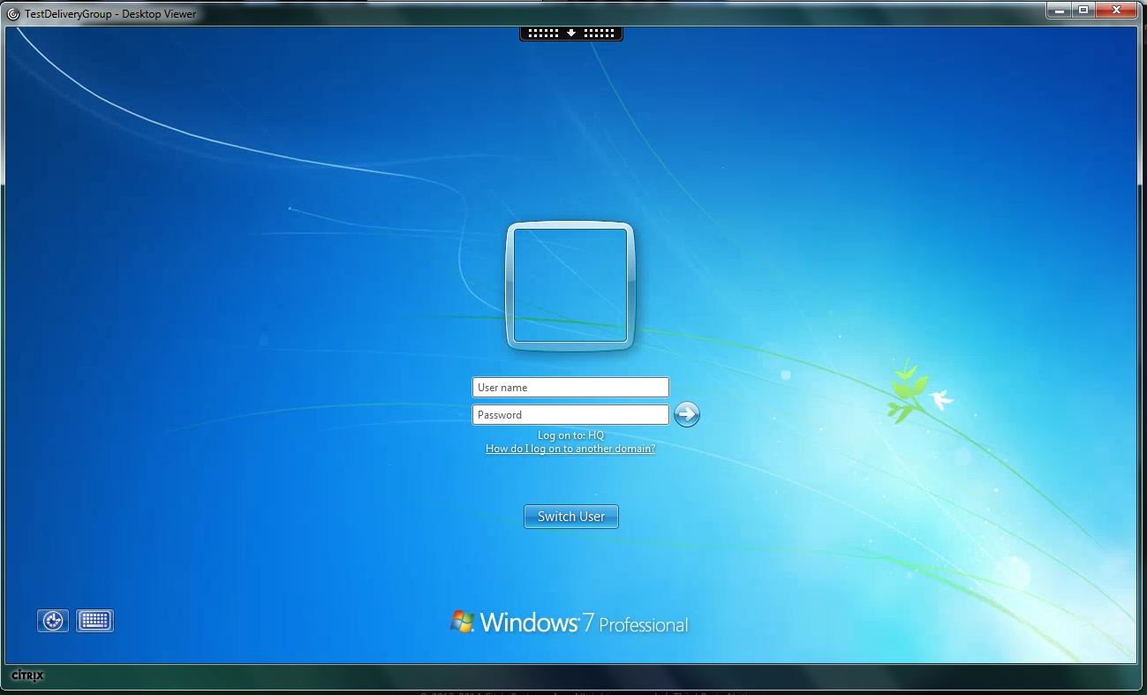This screenshot has width=1147, height=695.
Task: Click the Log on to: HQ text
Action: coord(570,434)
